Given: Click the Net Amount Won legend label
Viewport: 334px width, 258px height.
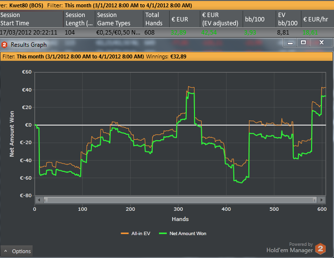Looking at the screenshot, I should (x=188, y=234).
